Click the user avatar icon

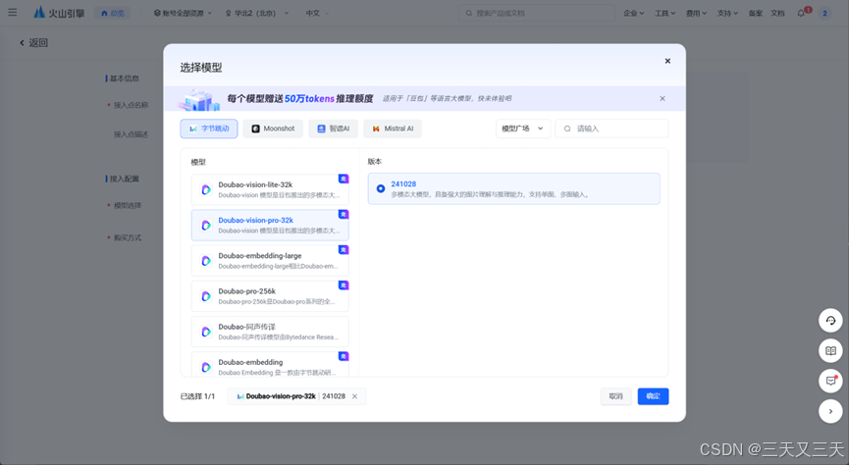(824, 13)
